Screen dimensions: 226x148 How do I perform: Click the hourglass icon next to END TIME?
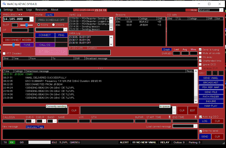[x=195, y=117]
